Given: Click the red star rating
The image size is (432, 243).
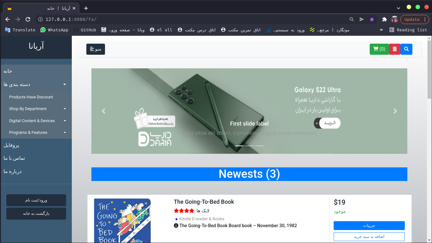Looking at the screenshot, I should tap(184, 211).
